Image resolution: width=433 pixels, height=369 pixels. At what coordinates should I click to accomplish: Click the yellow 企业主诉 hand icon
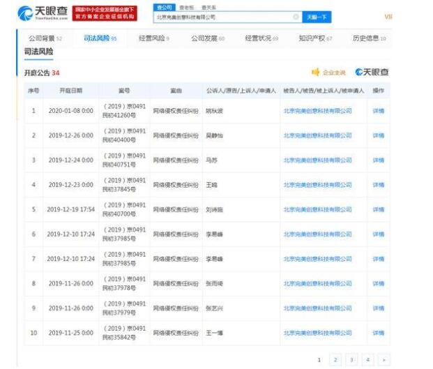coord(315,73)
